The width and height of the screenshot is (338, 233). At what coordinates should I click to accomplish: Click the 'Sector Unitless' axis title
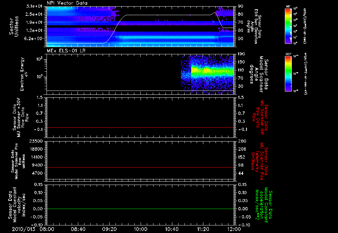point(14,26)
